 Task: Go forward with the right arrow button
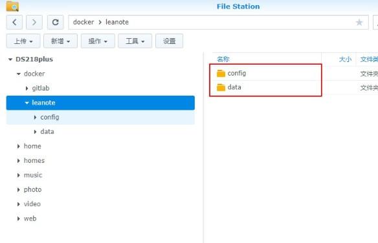(x=34, y=23)
